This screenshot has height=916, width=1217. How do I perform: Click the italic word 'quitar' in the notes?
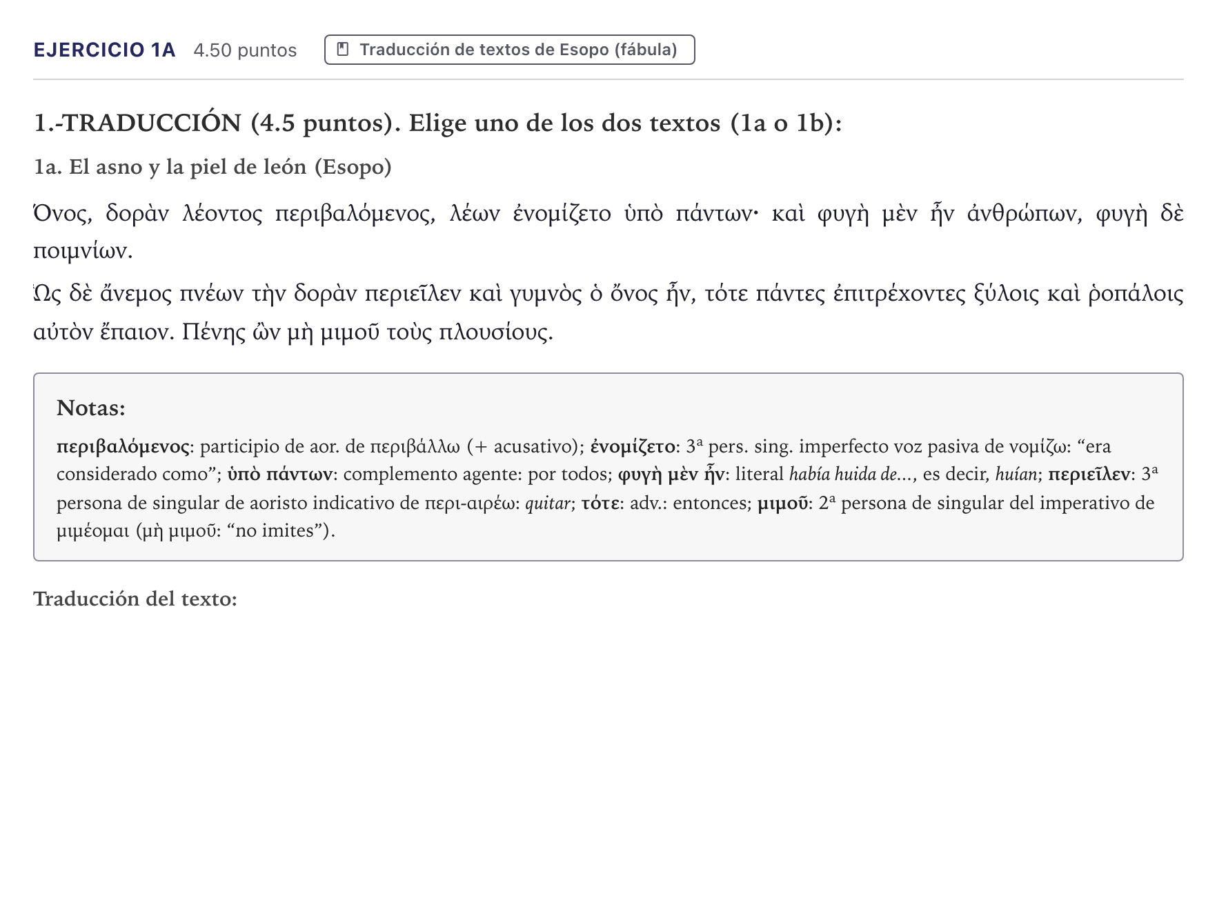548,504
